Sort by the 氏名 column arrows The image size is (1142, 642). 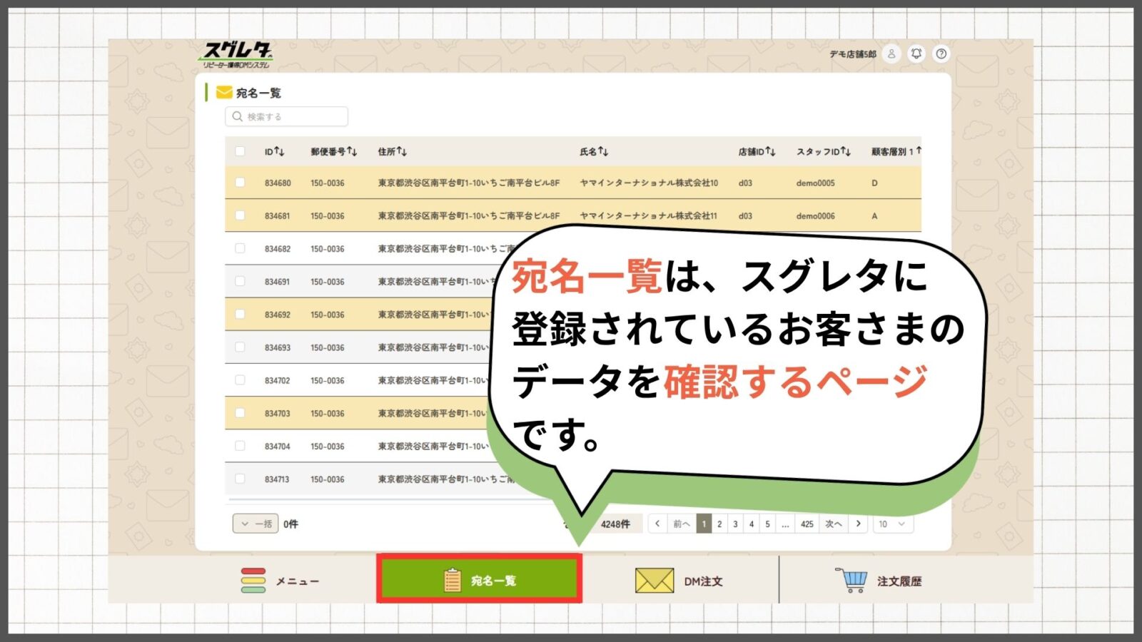[x=603, y=151]
